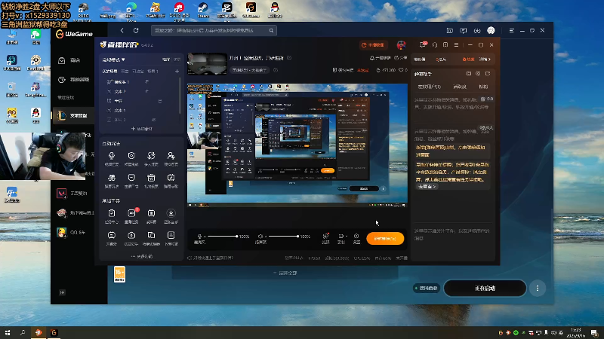Select the 场景 1 scene tab

tap(153, 71)
